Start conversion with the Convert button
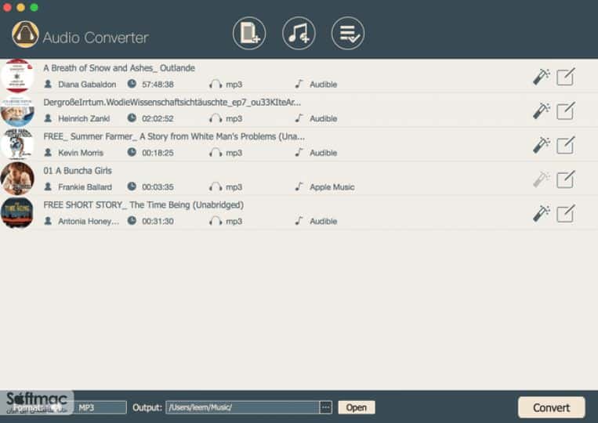 tap(552, 407)
